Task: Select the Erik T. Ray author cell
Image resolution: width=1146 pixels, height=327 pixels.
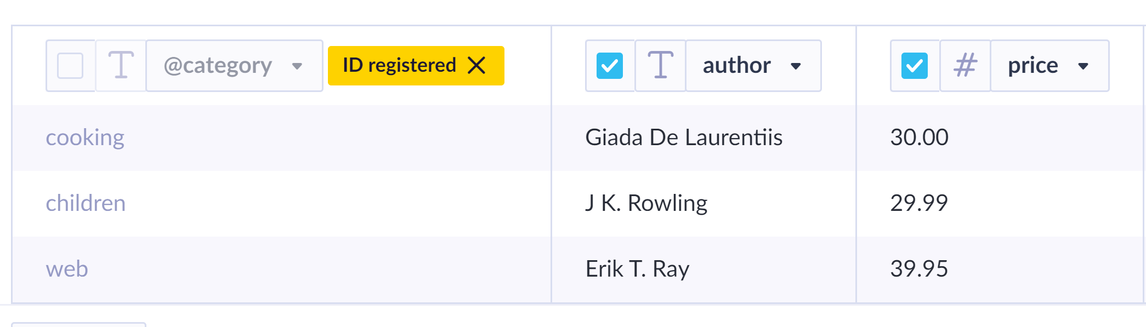Action: (637, 269)
